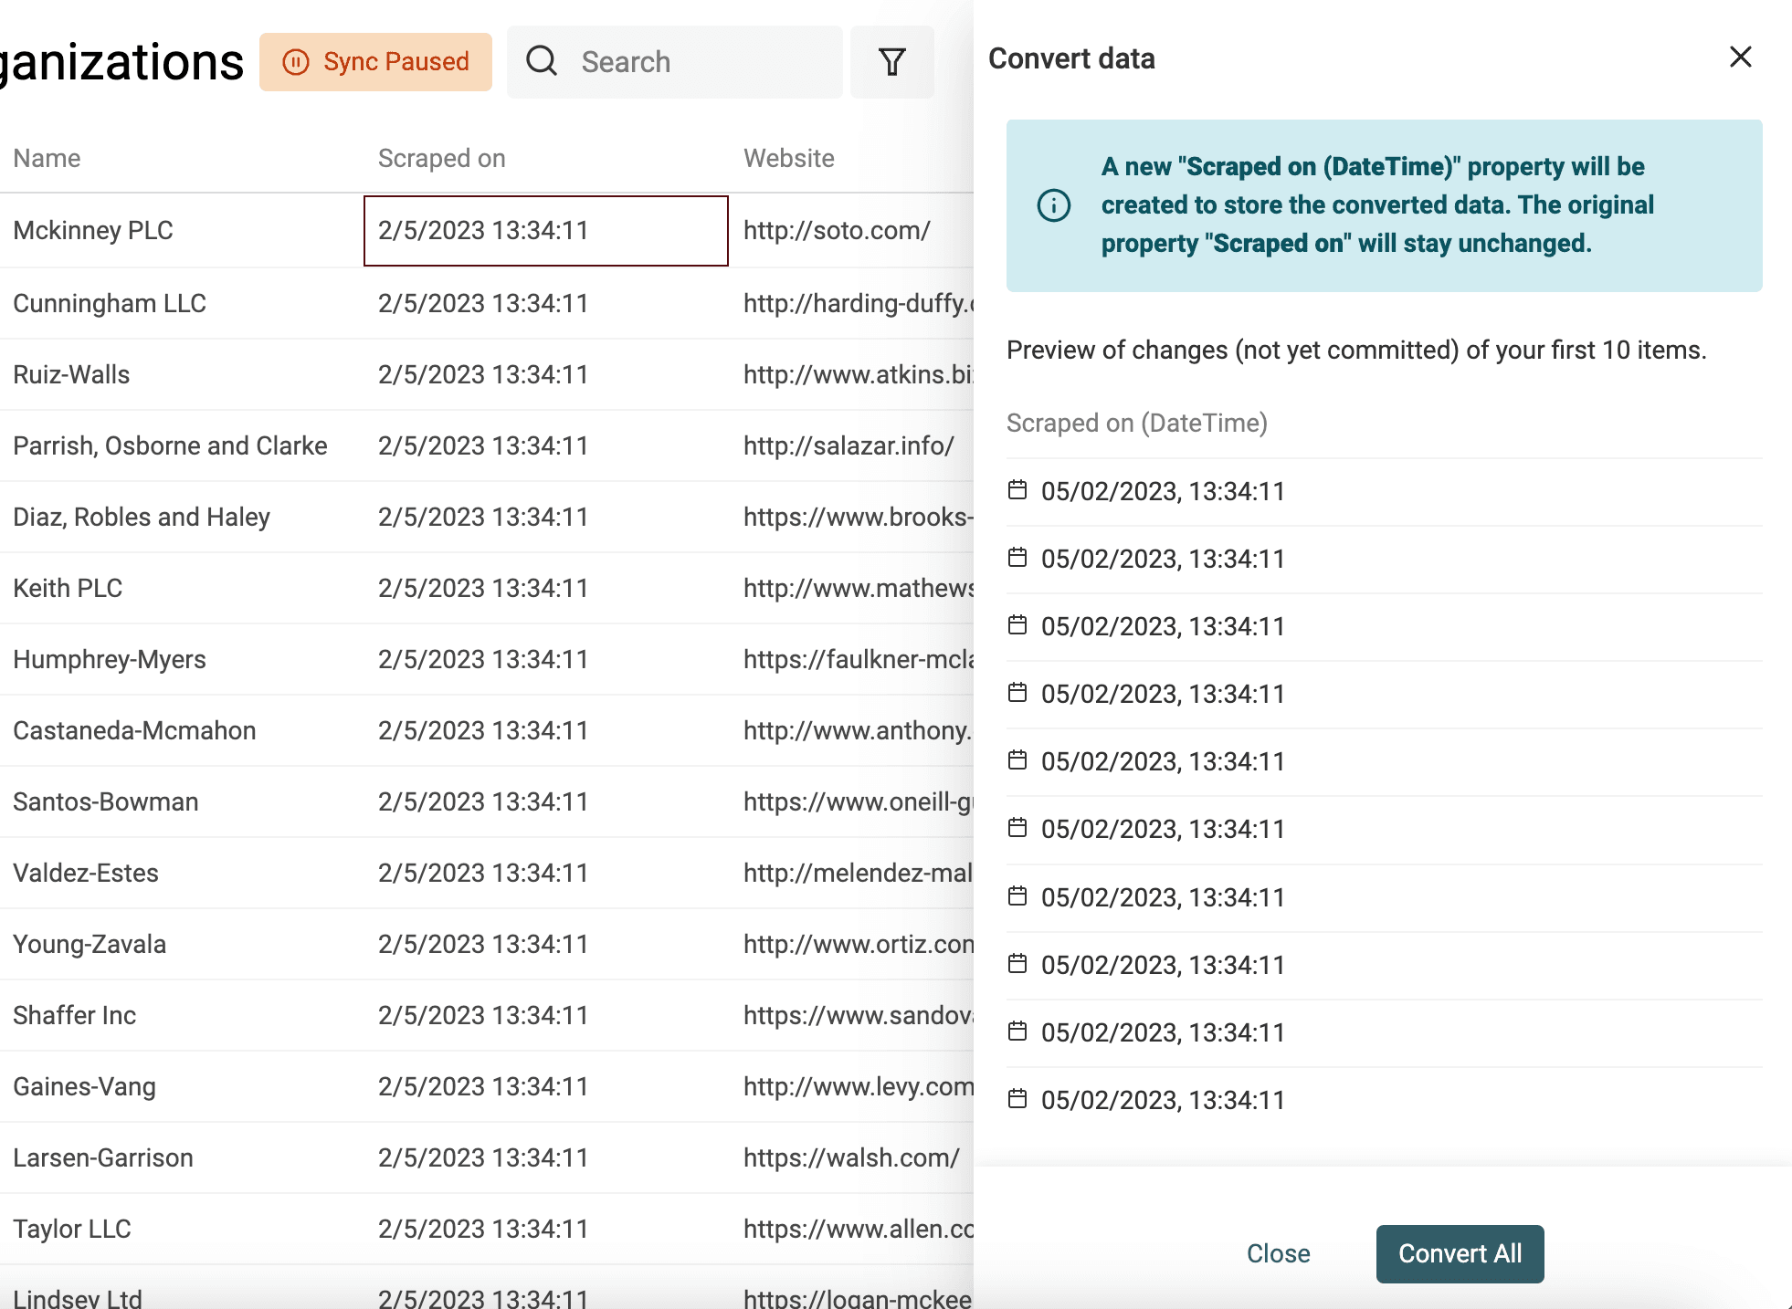1792x1309 pixels.
Task: Click the Mckinney PLC name cell
Action: (x=93, y=231)
